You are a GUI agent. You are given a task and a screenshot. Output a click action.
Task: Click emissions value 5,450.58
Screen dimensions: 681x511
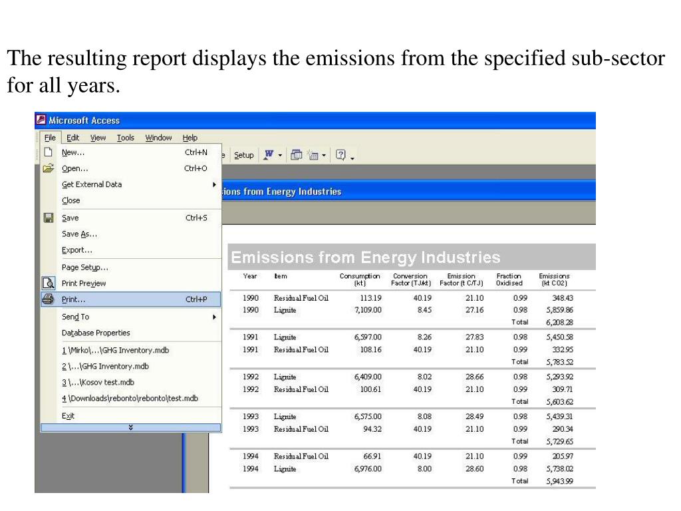pos(559,337)
